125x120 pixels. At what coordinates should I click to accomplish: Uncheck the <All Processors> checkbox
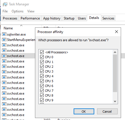click(x=42, y=52)
